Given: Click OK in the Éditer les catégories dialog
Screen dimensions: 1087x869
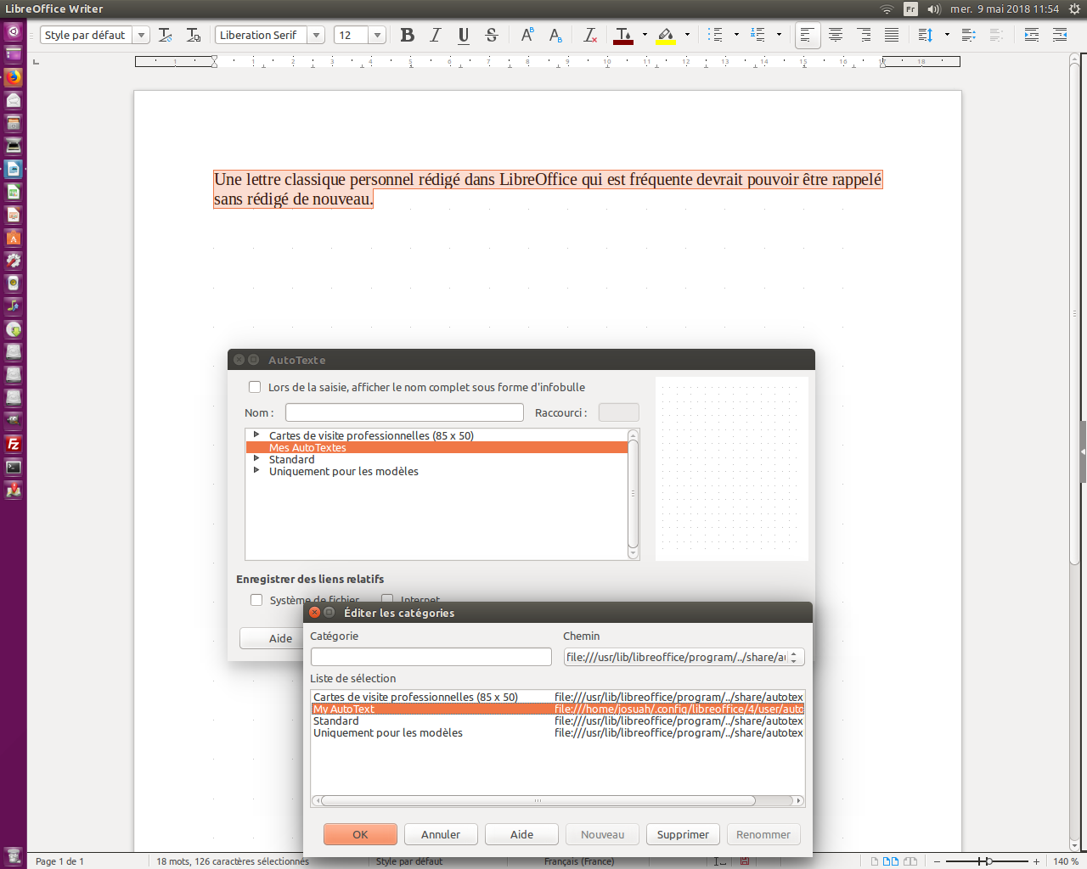Looking at the screenshot, I should [360, 834].
